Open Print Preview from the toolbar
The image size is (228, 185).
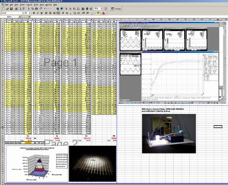click(x=20, y=9)
